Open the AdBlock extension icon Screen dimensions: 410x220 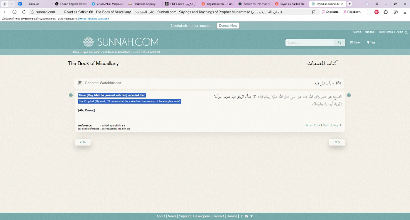point(377,12)
